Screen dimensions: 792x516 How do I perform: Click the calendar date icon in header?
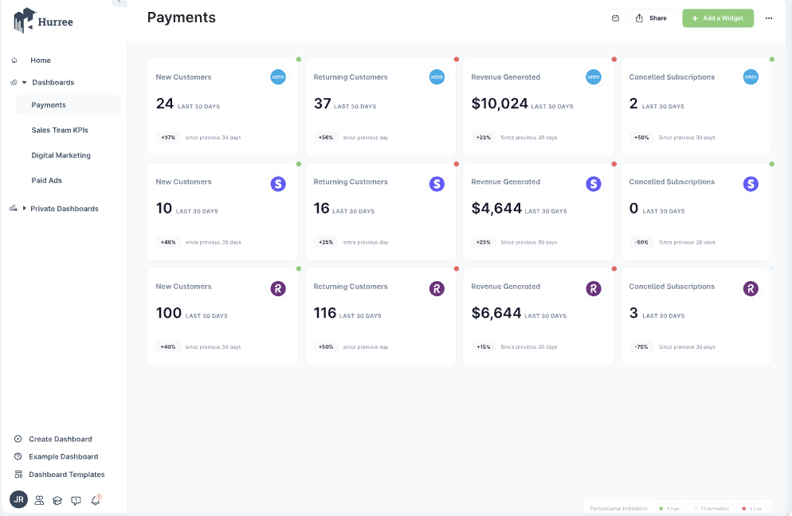[615, 18]
